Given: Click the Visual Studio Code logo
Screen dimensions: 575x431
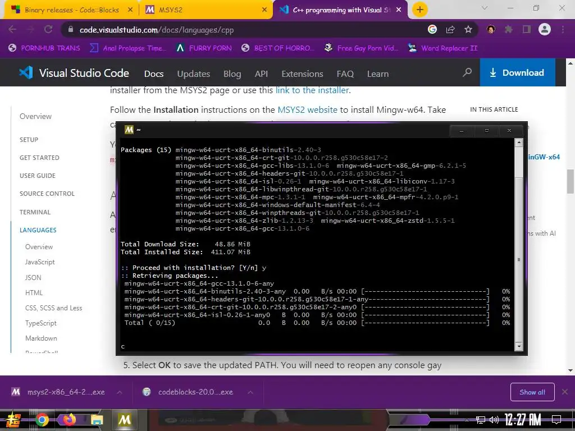Looking at the screenshot, I should (74, 73).
